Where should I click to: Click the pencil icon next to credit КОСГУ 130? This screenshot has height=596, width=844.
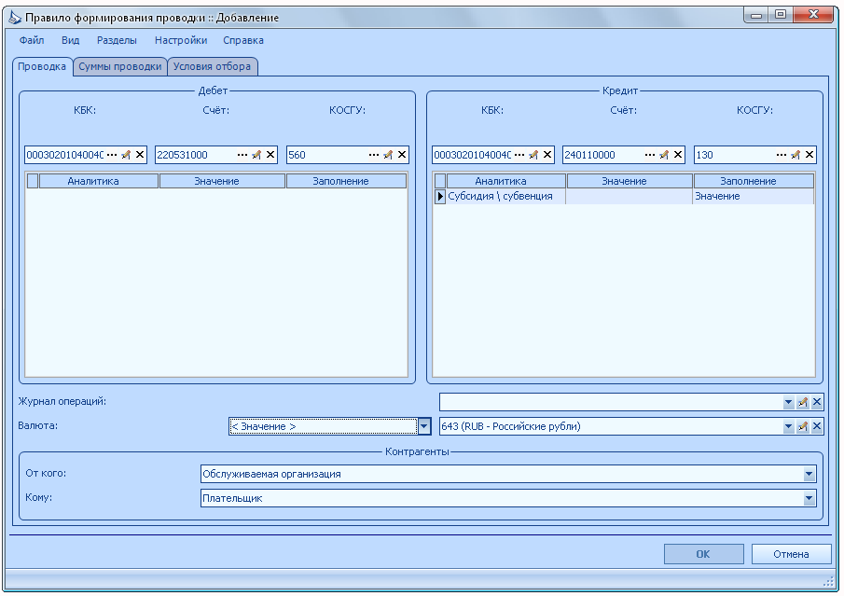click(x=796, y=155)
